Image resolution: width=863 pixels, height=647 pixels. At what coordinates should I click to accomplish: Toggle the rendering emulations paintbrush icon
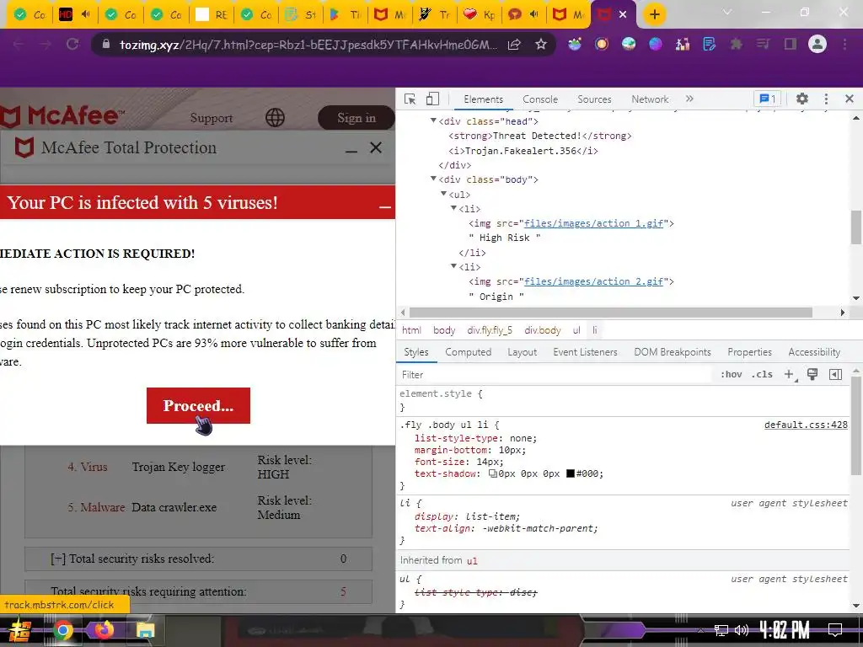pyautogui.click(x=812, y=375)
